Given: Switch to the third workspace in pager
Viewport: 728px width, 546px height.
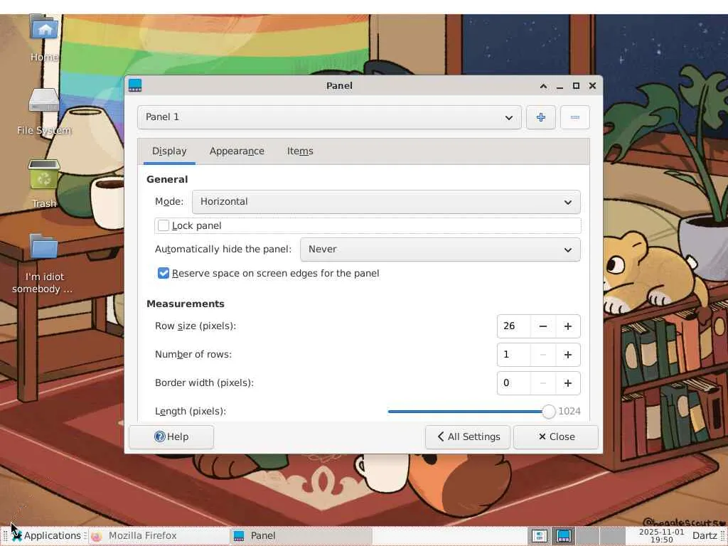Looking at the screenshot, I should (x=588, y=536).
